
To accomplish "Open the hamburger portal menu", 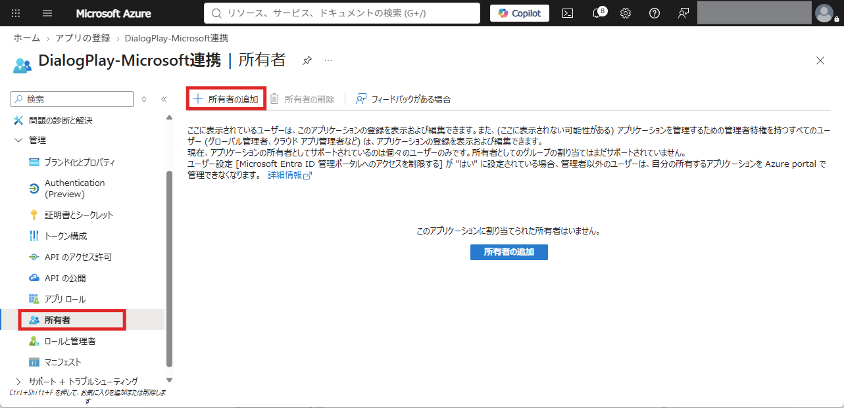I will pos(47,13).
